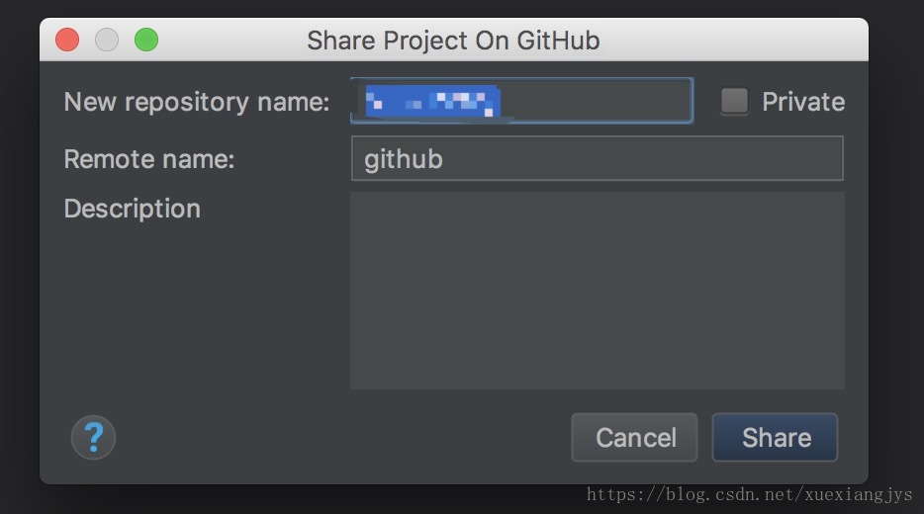Click the blog.csdn.net watermark URL
The height and width of the screenshot is (514, 924).
point(749,494)
